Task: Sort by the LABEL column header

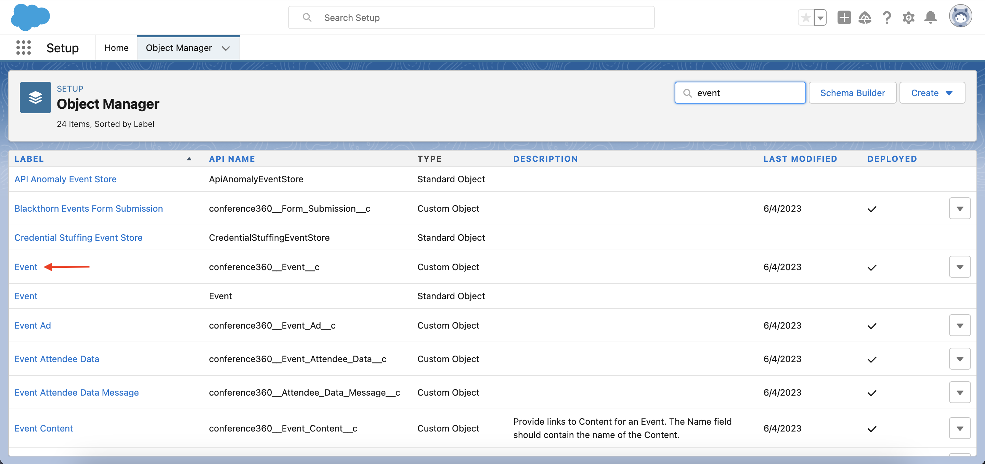Action: [x=29, y=159]
